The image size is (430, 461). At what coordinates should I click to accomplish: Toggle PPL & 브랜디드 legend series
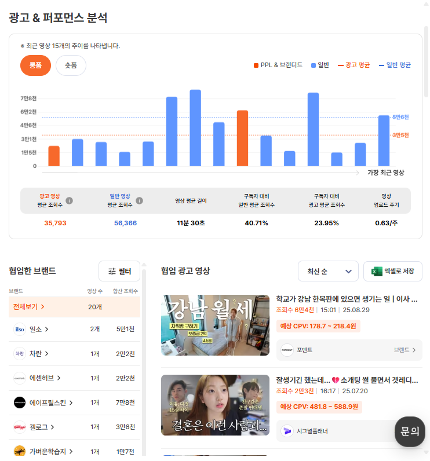point(278,65)
